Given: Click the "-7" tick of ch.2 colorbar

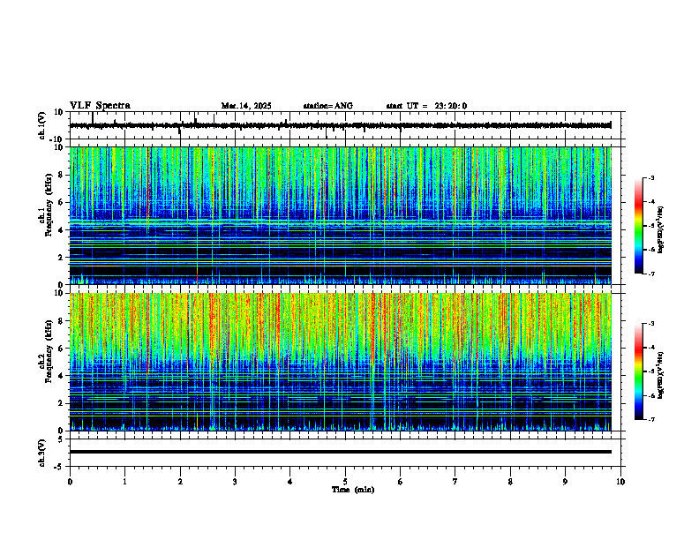Looking at the screenshot, I should pos(651,419).
